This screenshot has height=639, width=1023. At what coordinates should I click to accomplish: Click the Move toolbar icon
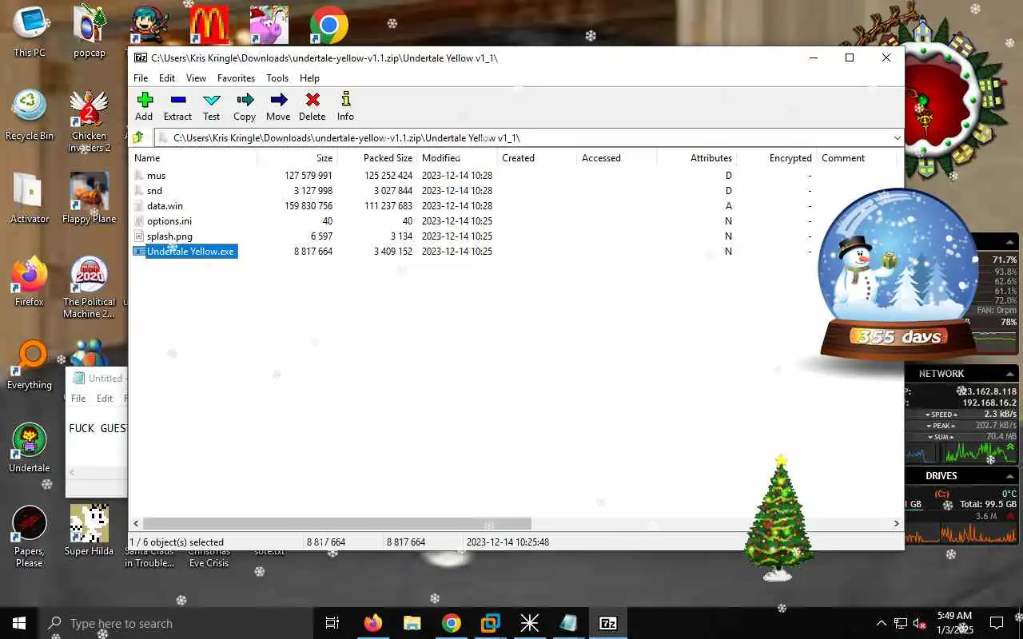pyautogui.click(x=278, y=105)
